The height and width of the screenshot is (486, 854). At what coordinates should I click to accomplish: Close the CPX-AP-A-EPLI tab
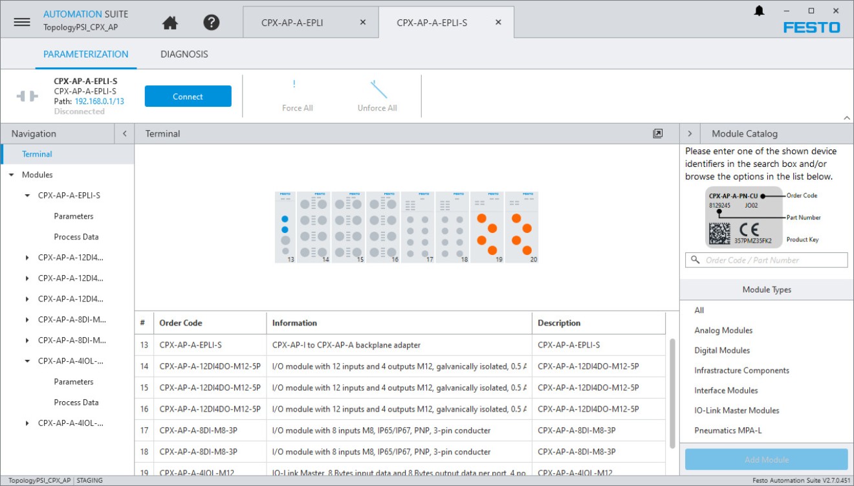pyautogui.click(x=363, y=22)
